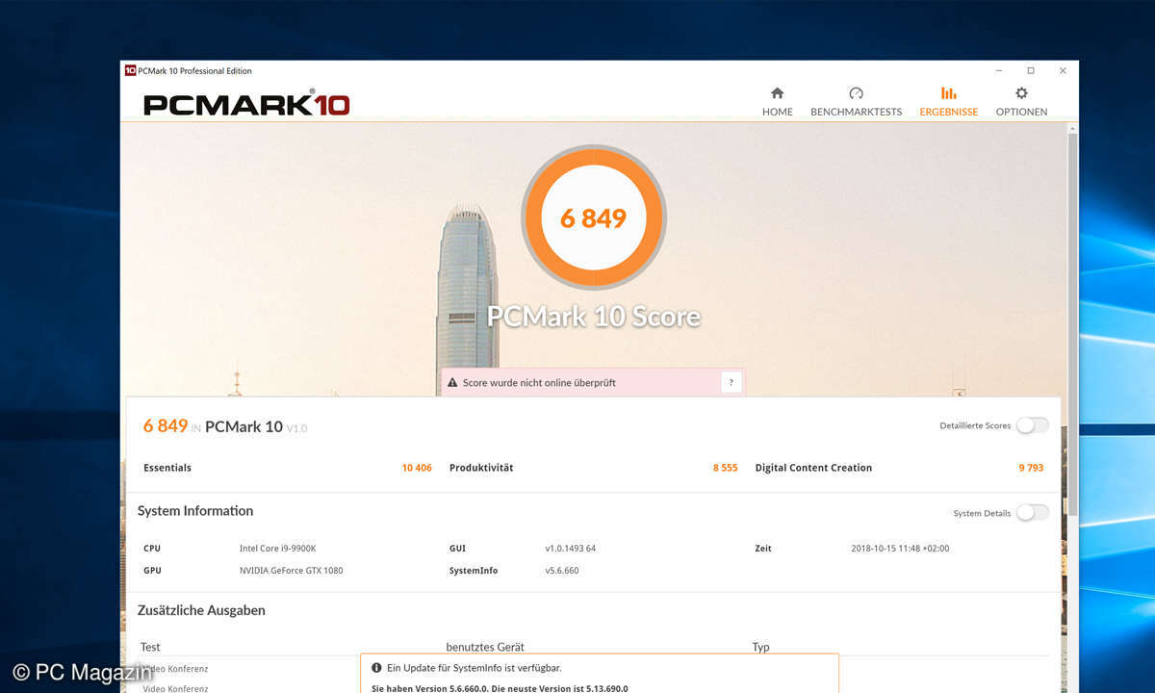Click the Produktivität score 8 555

click(726, 468)
